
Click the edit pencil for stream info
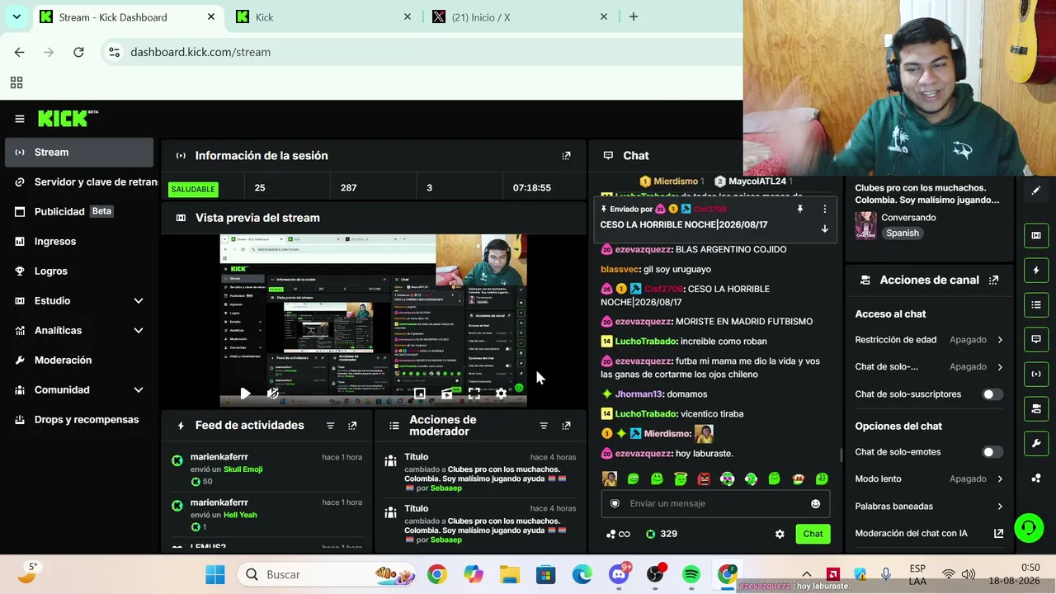point(1036,191)
